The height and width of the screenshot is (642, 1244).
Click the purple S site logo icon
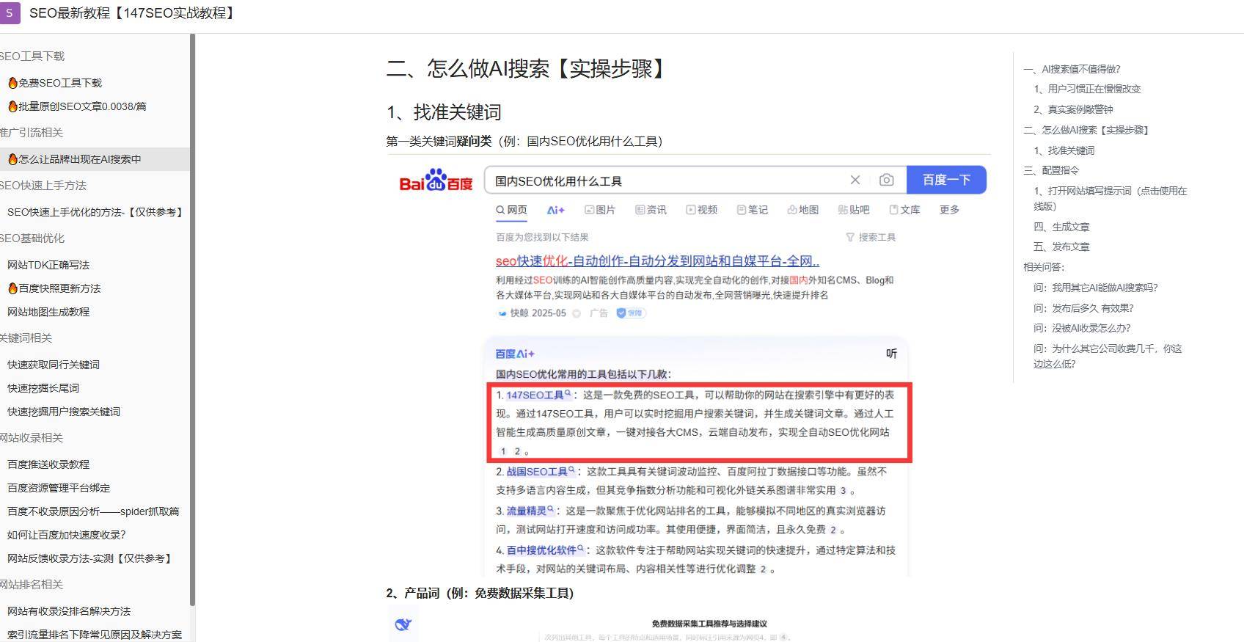10,12
